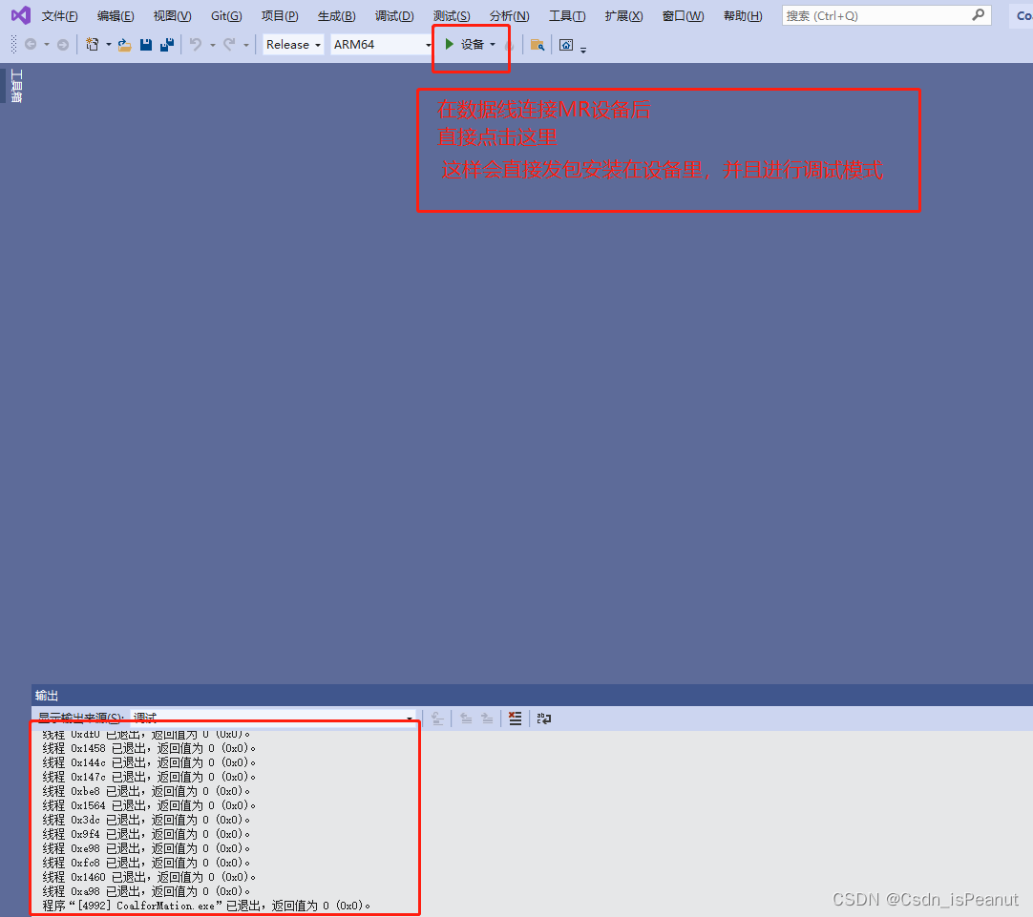Click the CoalforMation.exe 已退出 output line
The width and height of the screenshot is (1033, 917).
coord(207,906)
